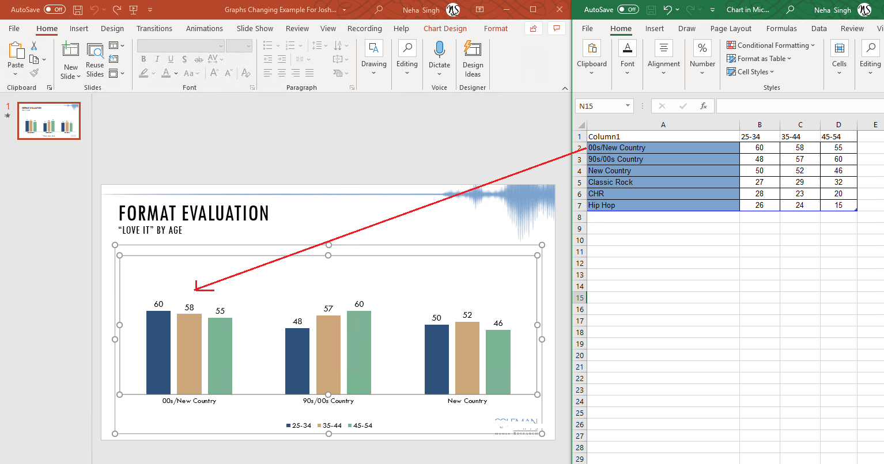Expand the Font Color arrow in PowerPoint
884x464 pixels.
[x=176, y=74]
